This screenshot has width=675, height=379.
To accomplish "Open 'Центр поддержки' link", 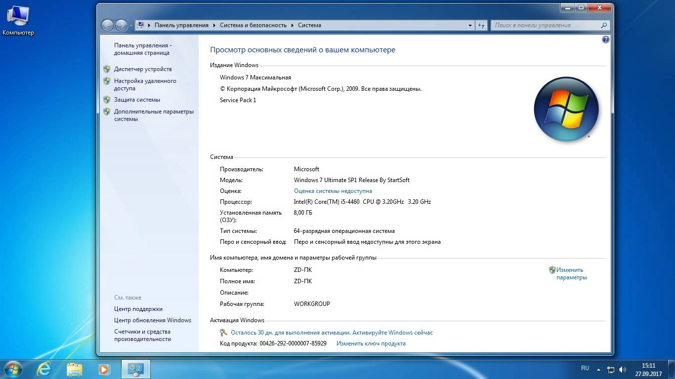I will tap(138, 309).
